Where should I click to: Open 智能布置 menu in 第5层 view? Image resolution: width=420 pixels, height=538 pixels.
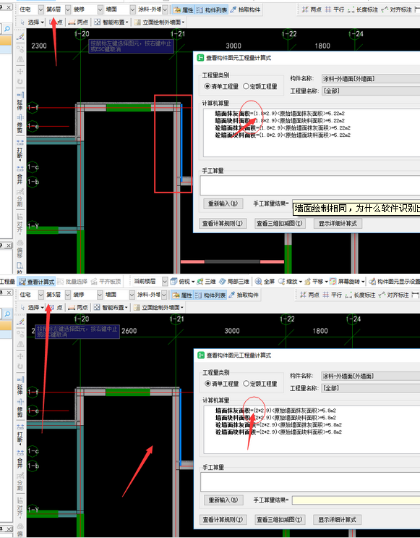pos(111,308)
